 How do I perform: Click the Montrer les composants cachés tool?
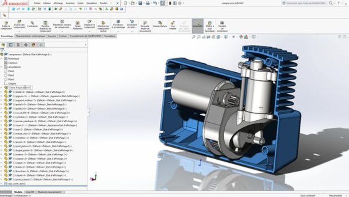pos(103,27)
